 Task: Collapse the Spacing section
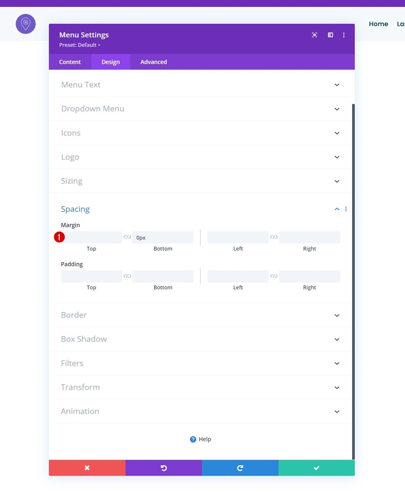click(x=337, y=209)
